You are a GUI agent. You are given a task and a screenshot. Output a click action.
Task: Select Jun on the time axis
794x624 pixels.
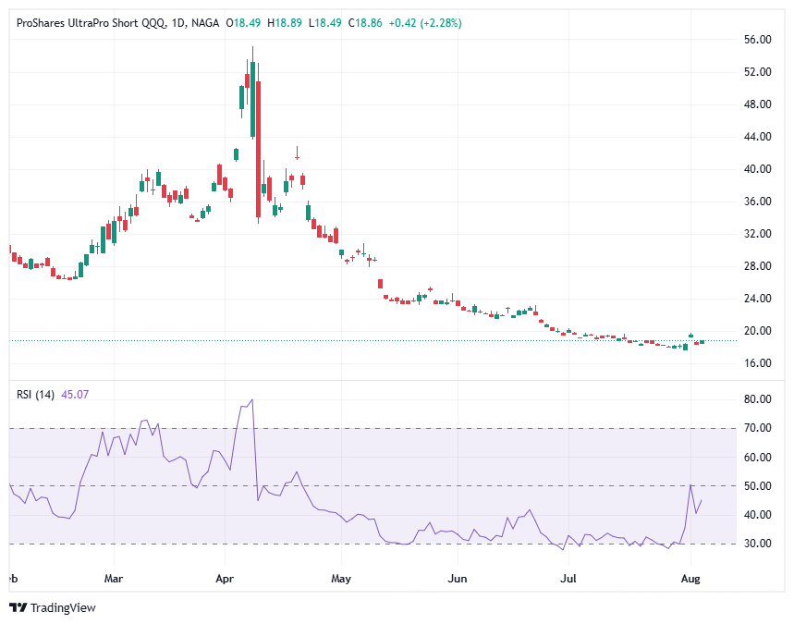click(456, 578)
